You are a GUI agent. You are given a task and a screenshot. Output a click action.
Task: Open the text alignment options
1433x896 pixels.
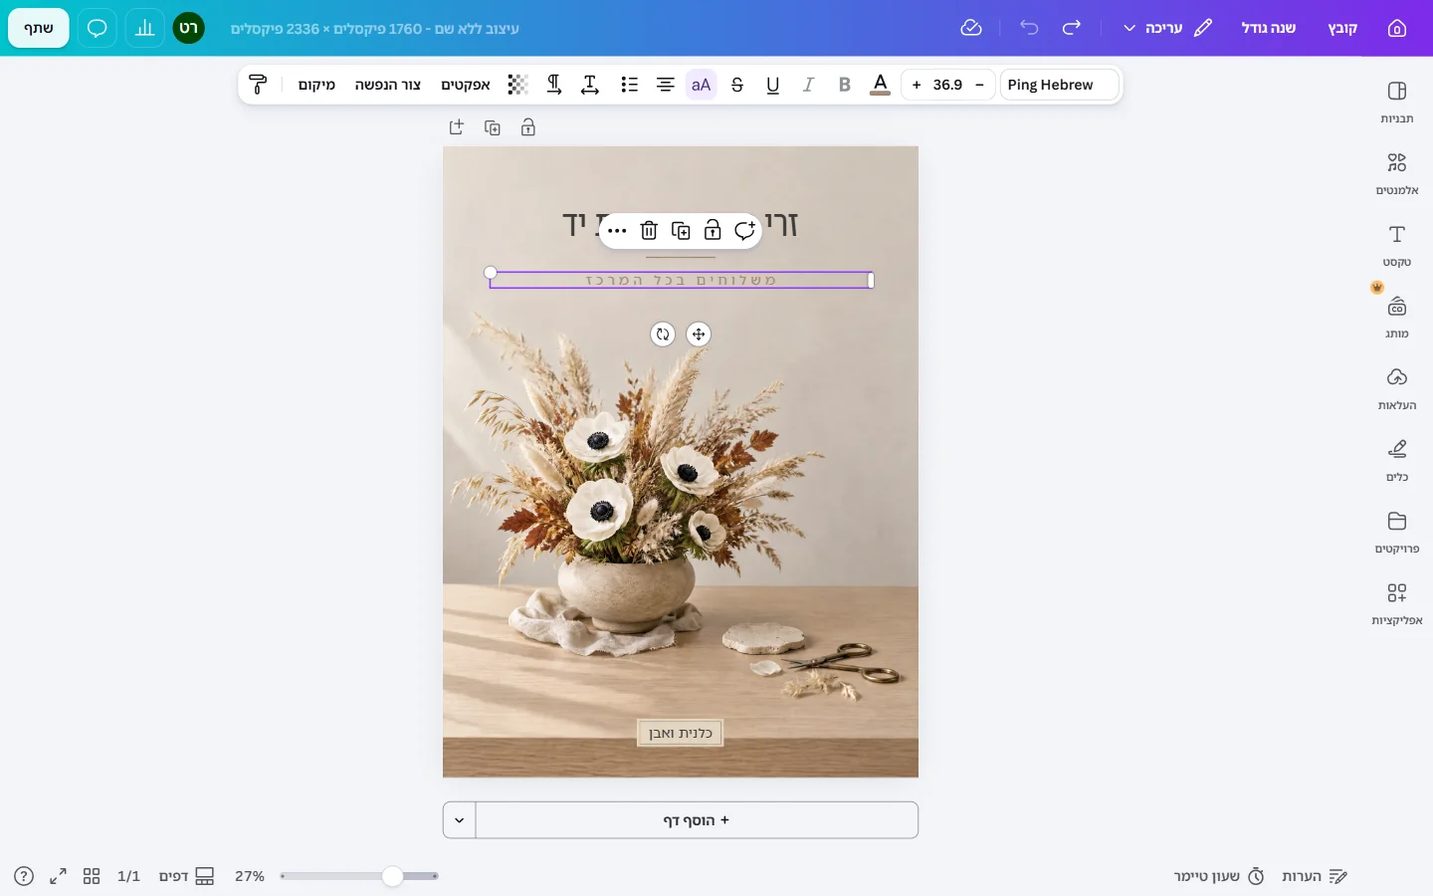666,85
